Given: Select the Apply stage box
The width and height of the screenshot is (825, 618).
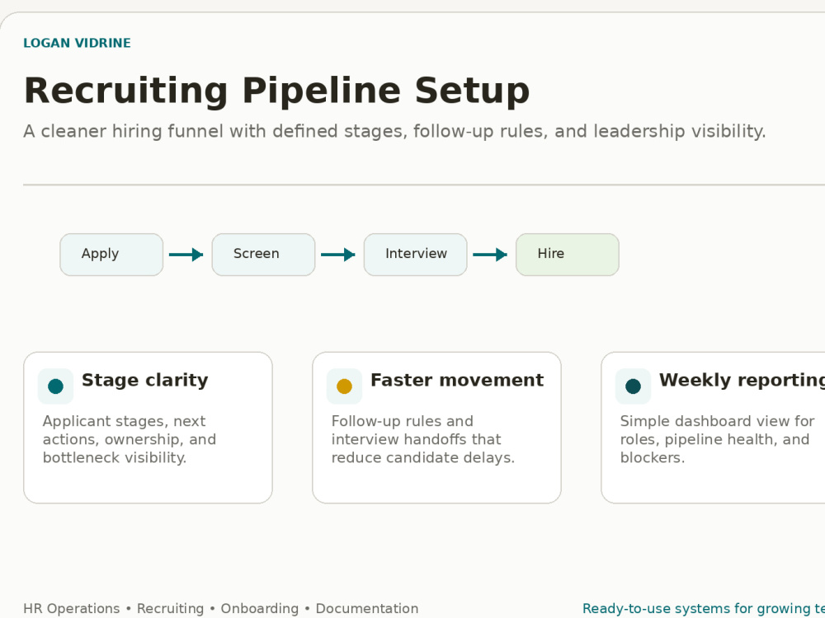Looking at the screenshot, I should tap(111, 255).
